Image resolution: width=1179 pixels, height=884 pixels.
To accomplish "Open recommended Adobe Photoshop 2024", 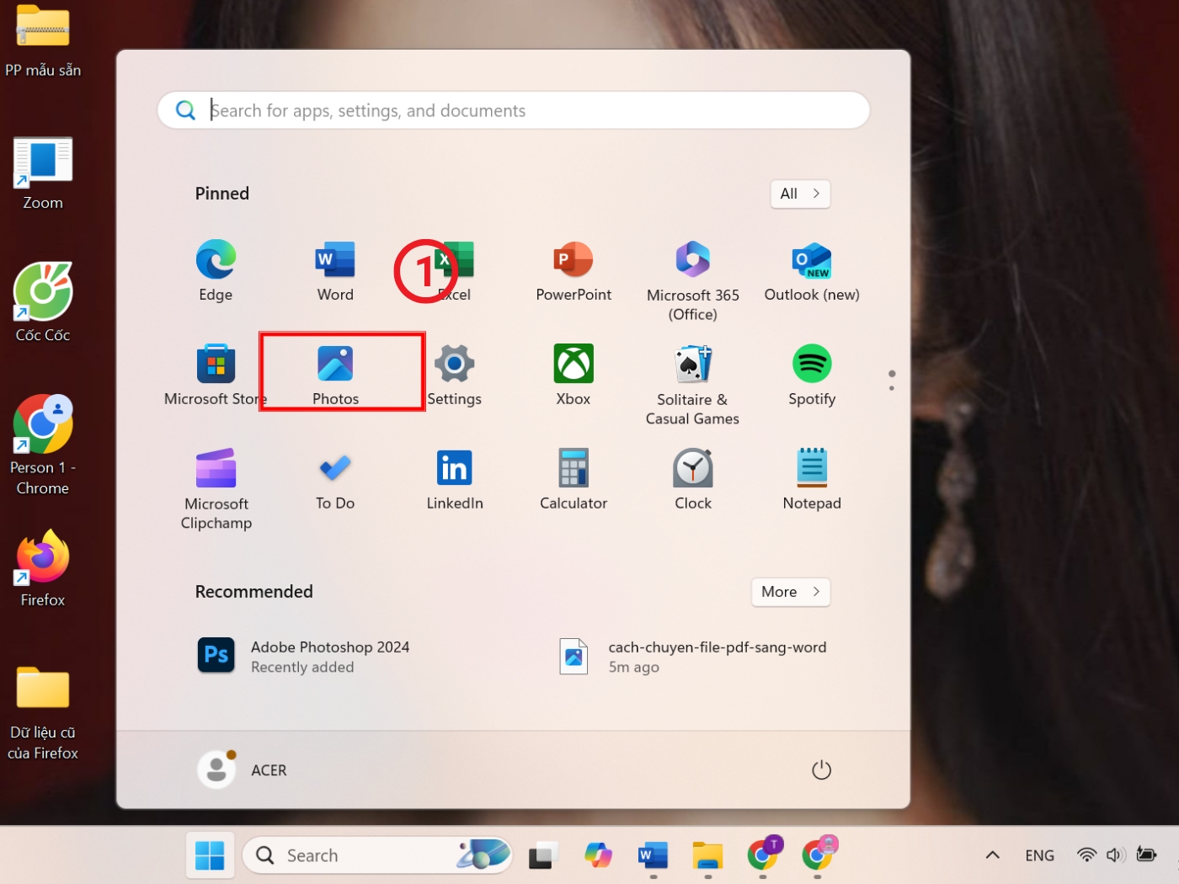I will [304, 657].
